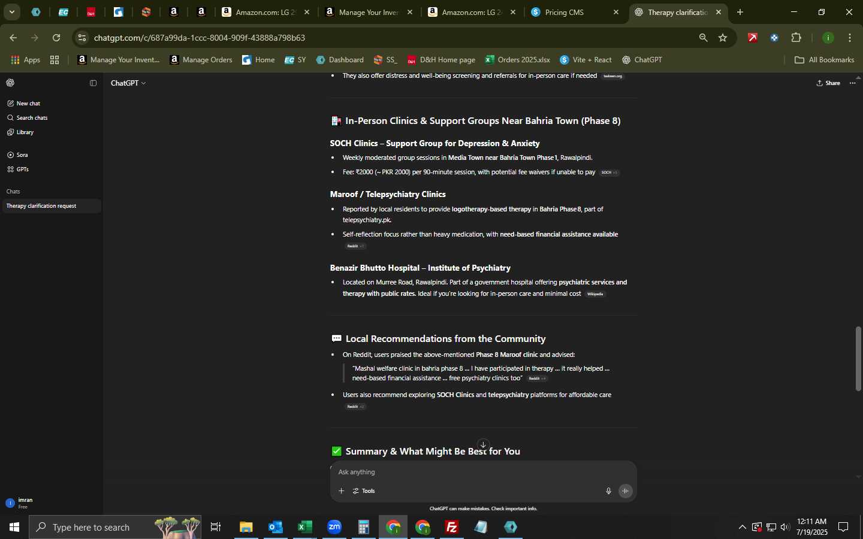Open the Chrome profile avatar
The image size is (863, 539).
[x=828, y=38]
